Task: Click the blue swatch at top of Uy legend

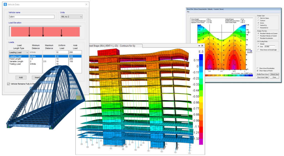Action: [x=201, y=57]
